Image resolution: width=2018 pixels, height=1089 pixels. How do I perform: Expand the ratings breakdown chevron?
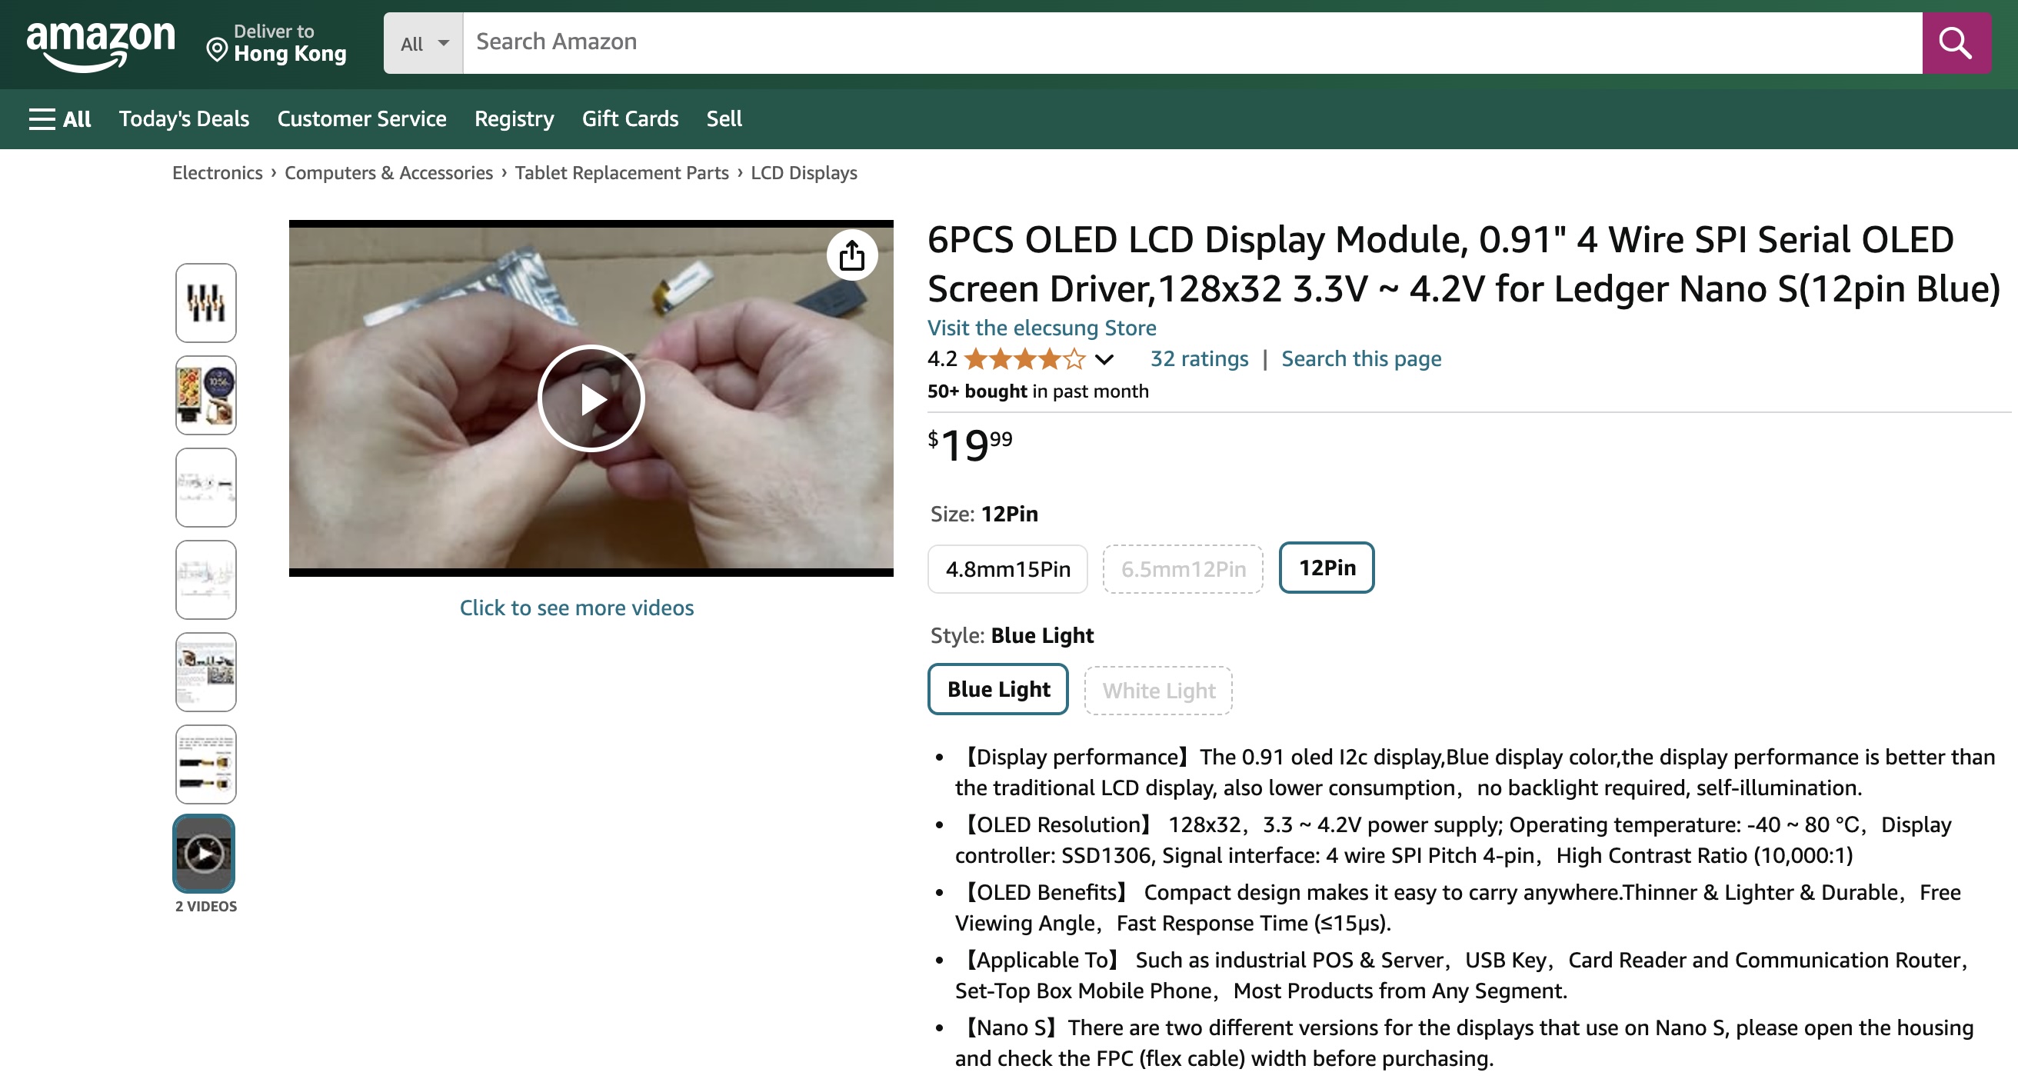1104,361
